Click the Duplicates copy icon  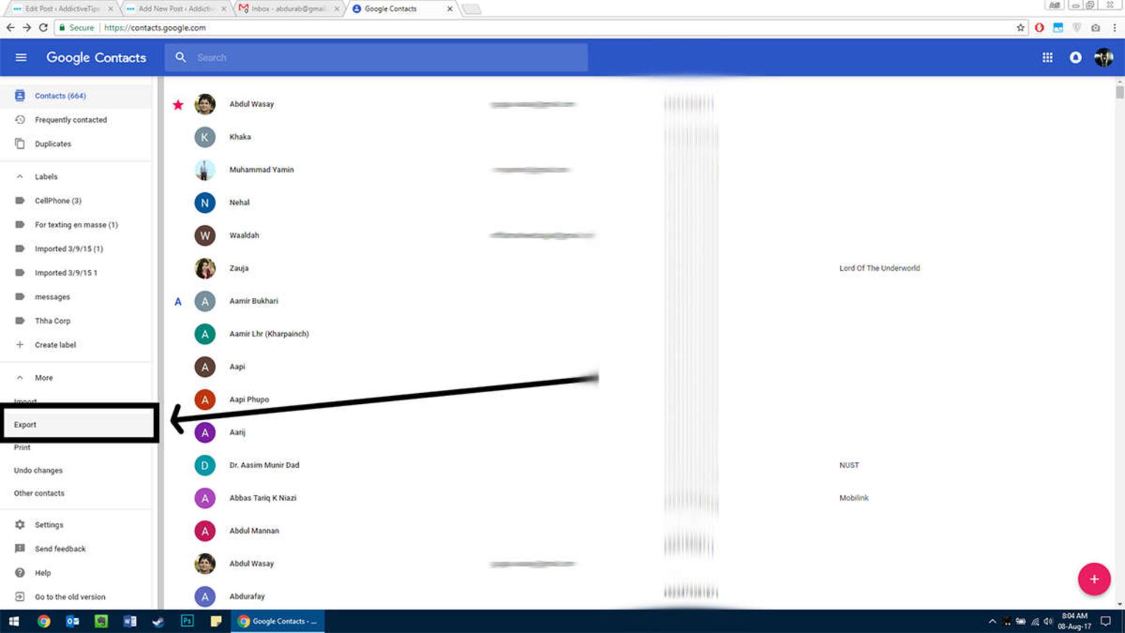pos(20,144)
